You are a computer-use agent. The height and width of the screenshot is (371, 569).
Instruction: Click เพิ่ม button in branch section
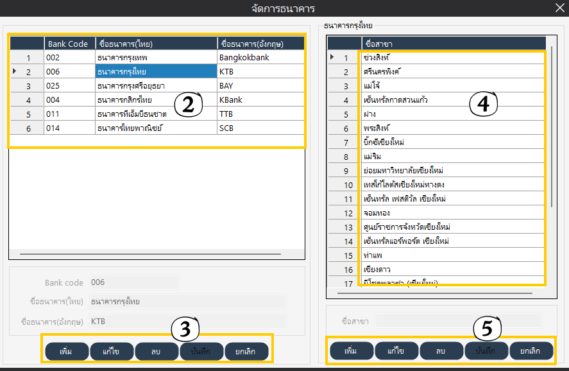pyautogui.click(x=351, y=352)
